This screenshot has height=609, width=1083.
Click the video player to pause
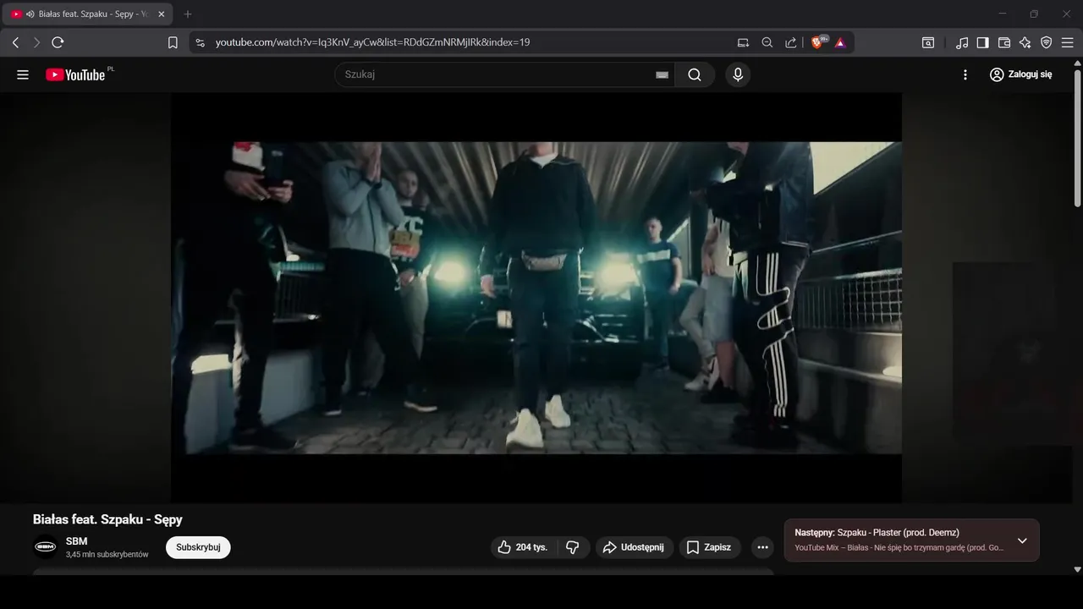click(x=536, y=298)
